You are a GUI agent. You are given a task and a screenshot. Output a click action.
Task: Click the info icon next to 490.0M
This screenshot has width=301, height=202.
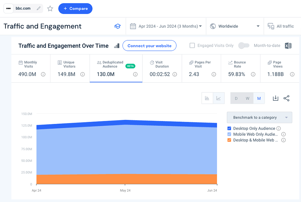(43, 74)
